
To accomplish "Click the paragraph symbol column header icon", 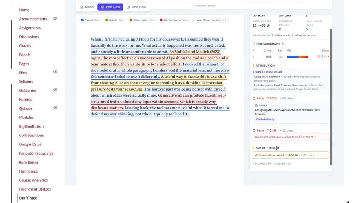I will click(x=254, y=50).
